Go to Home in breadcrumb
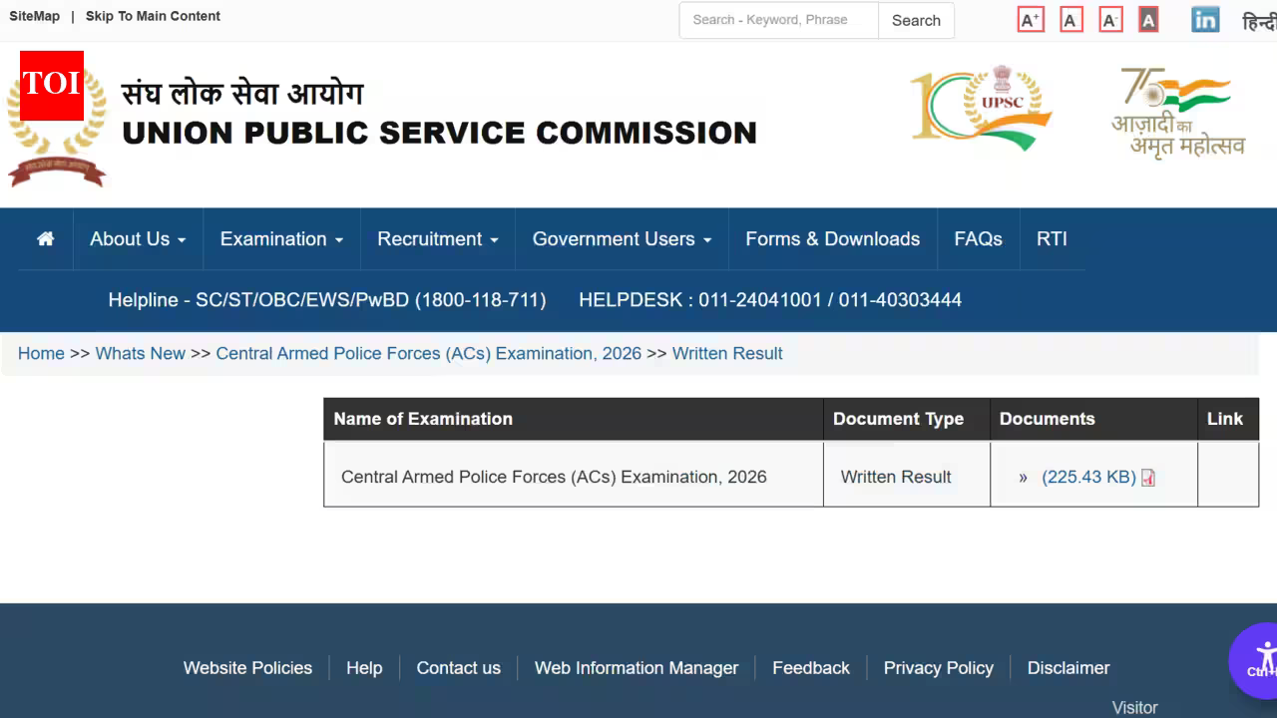This screenshot has height=718, width=1277. [41, 353]
